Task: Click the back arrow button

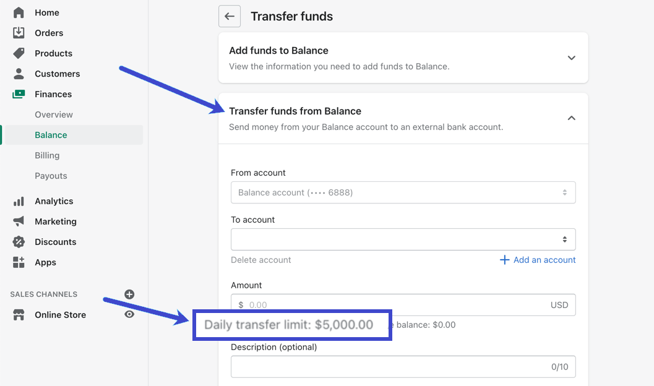Action: (230, 16)
